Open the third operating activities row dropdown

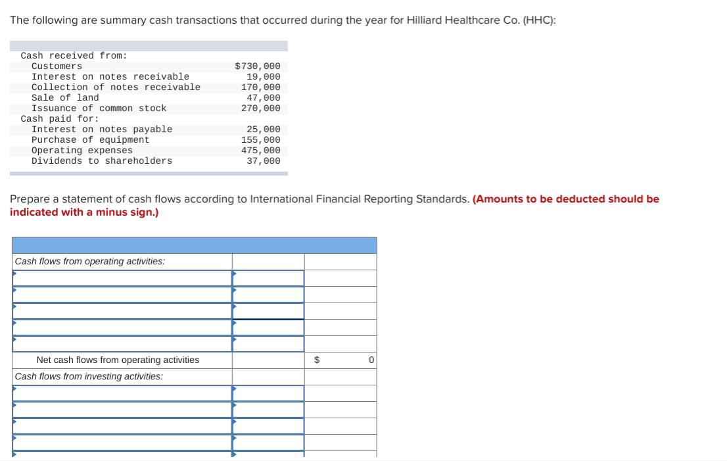(x=122, y=310)
